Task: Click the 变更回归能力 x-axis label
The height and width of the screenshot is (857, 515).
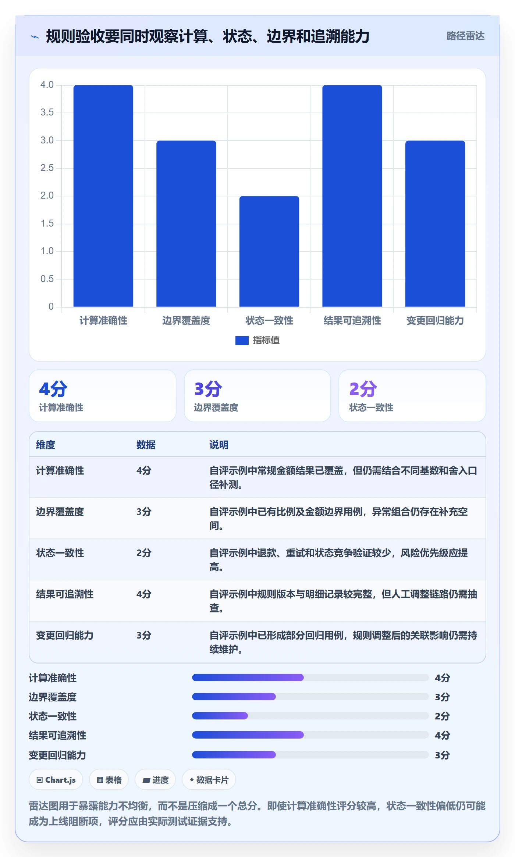Action: [435, 320]
